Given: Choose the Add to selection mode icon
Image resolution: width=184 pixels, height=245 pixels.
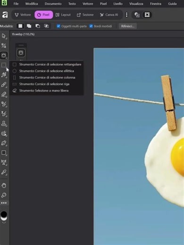Looking at the screenshot, I should (x=29, y=26).
